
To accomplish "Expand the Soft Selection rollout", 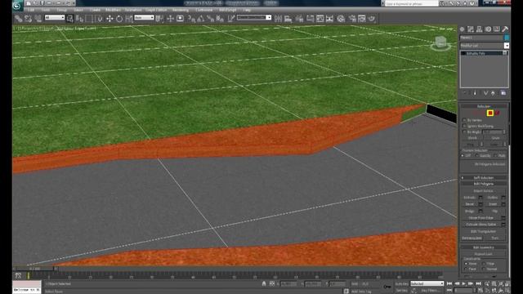I will coord(484,178).
